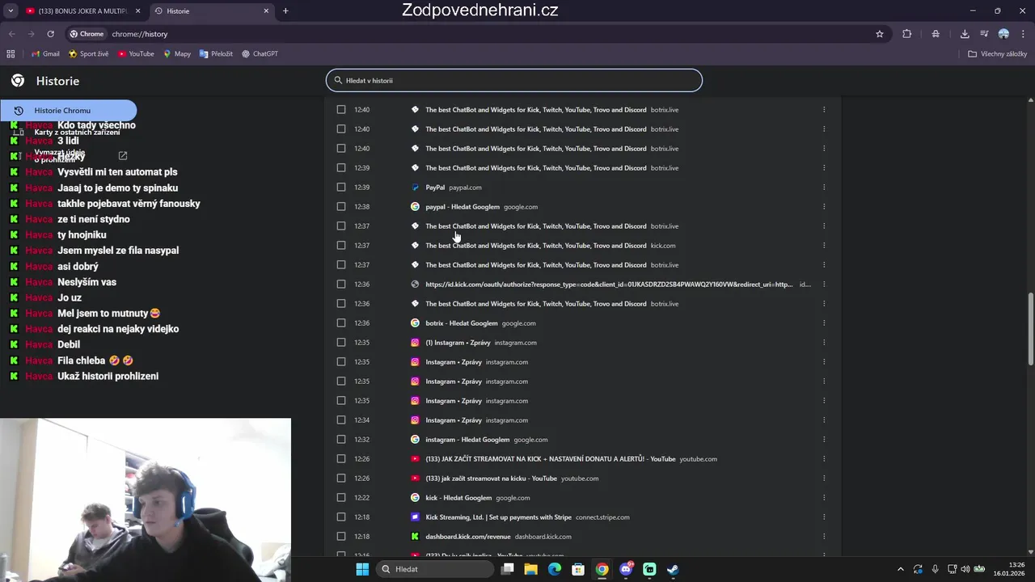
Task: Open Steam from the taskbar
Action: click(x=673, y=569)
